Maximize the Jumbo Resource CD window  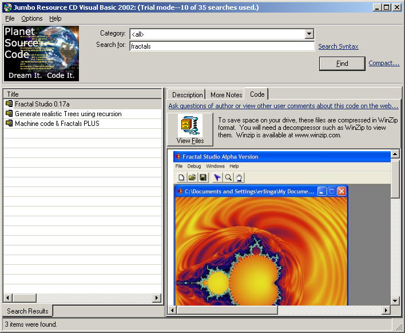386,7
